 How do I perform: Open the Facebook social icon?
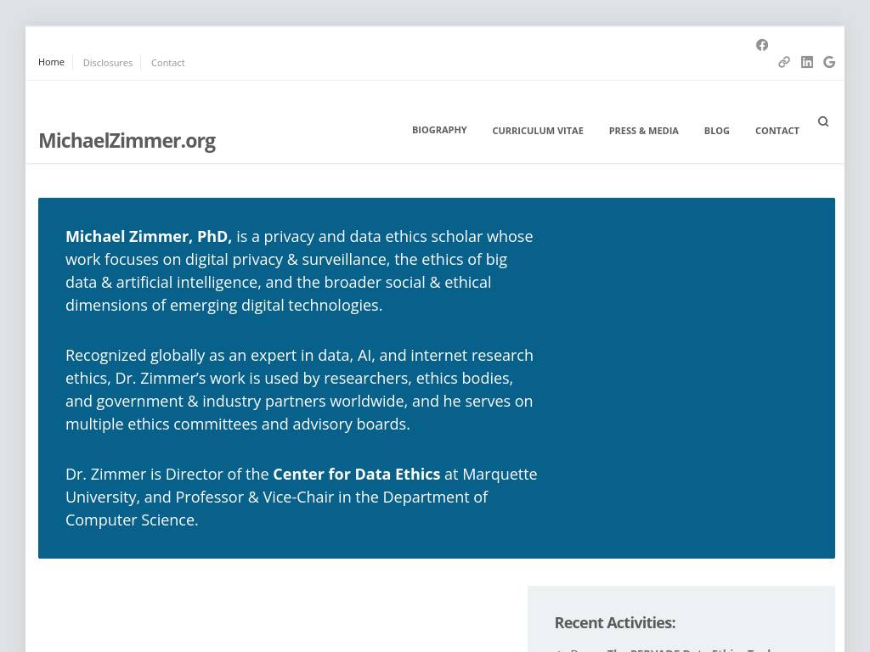click(x=762, y=45)
